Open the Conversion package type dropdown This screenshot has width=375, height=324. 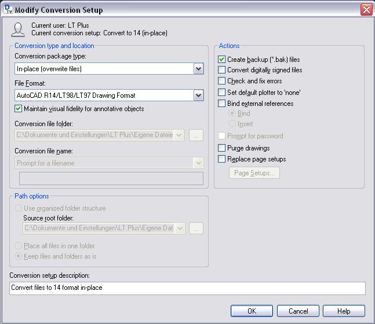click(198, 69)
